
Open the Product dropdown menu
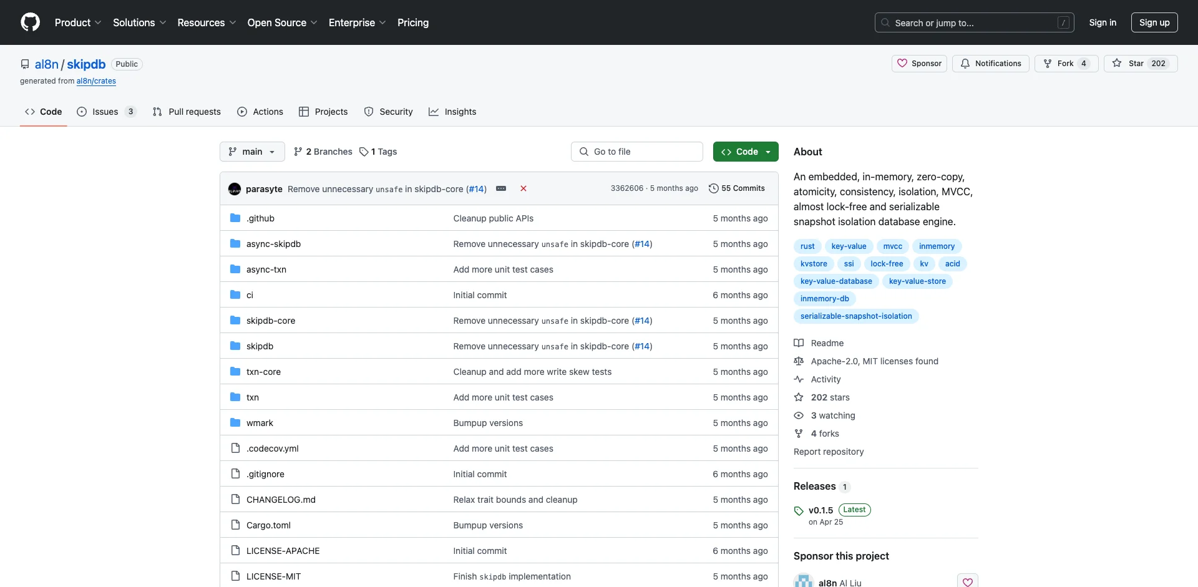tap(78, 22)
